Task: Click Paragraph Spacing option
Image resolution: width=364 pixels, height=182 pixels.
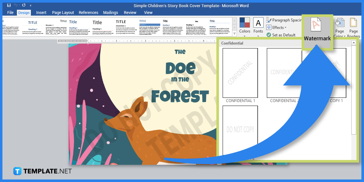Action: pos(284,20)
